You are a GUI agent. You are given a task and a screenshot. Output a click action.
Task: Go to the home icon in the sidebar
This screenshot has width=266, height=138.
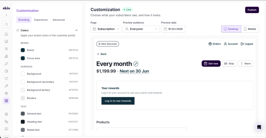pos(6,34)
